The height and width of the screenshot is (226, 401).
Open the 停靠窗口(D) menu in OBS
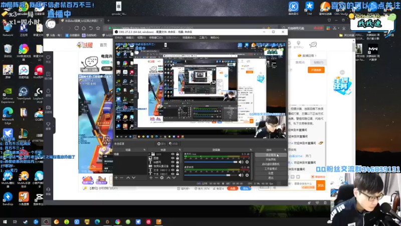(156, 38)
